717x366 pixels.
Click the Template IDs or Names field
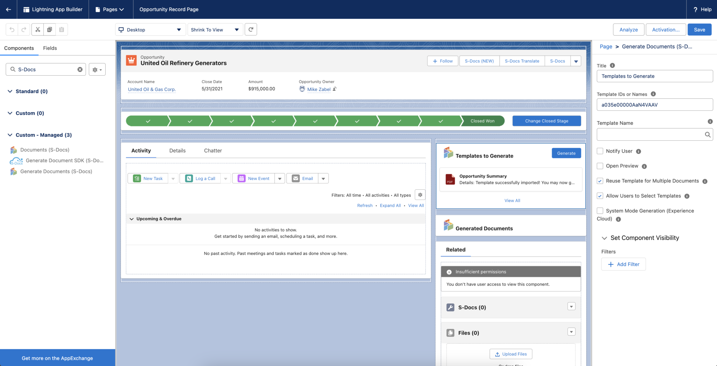[654, 105]
